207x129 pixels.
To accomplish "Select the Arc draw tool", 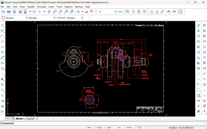I will (2, 36).
